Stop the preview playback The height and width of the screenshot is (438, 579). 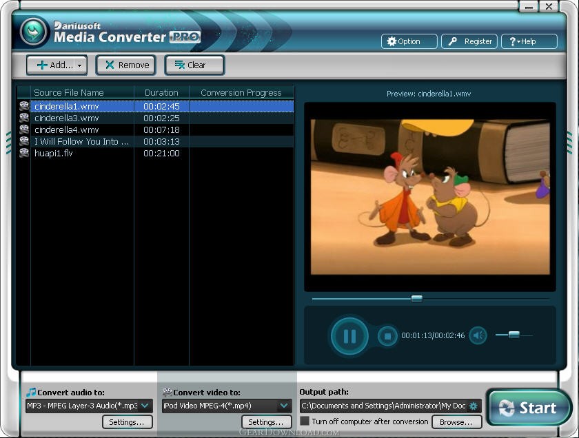[x=387, y=336]
